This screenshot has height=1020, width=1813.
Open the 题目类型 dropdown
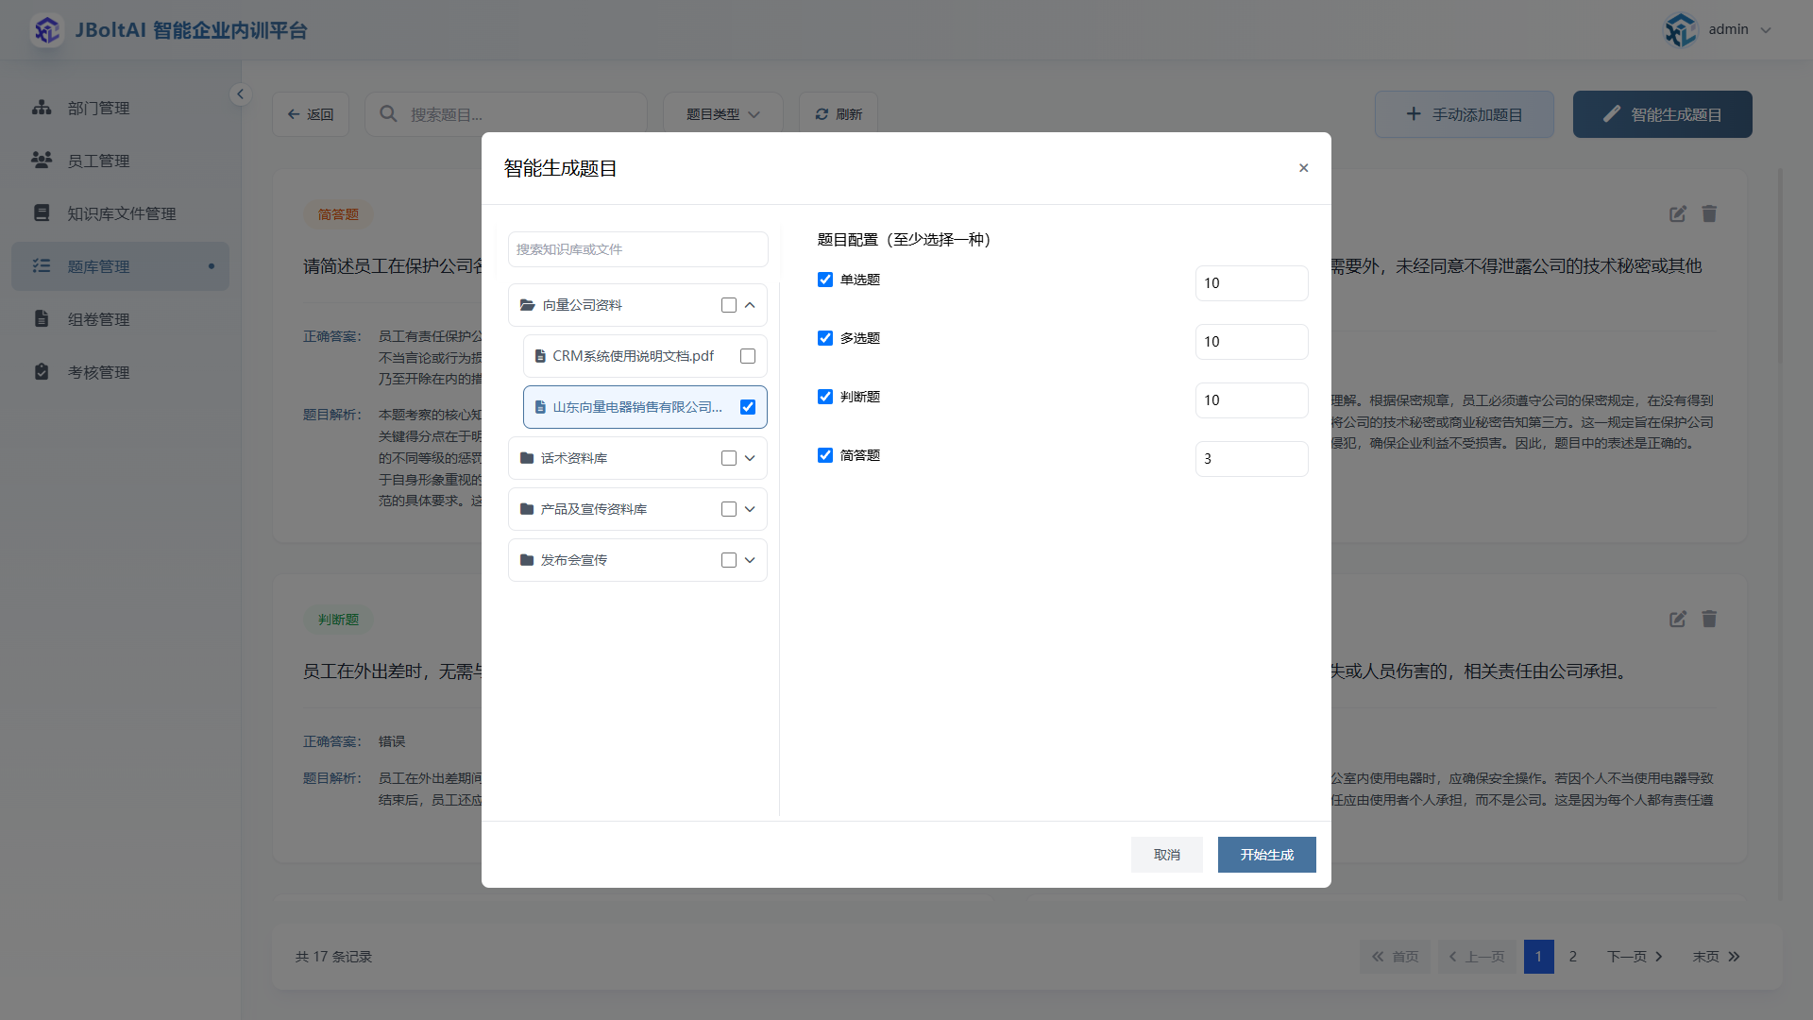pyautogui.click(x=722, y=114)
